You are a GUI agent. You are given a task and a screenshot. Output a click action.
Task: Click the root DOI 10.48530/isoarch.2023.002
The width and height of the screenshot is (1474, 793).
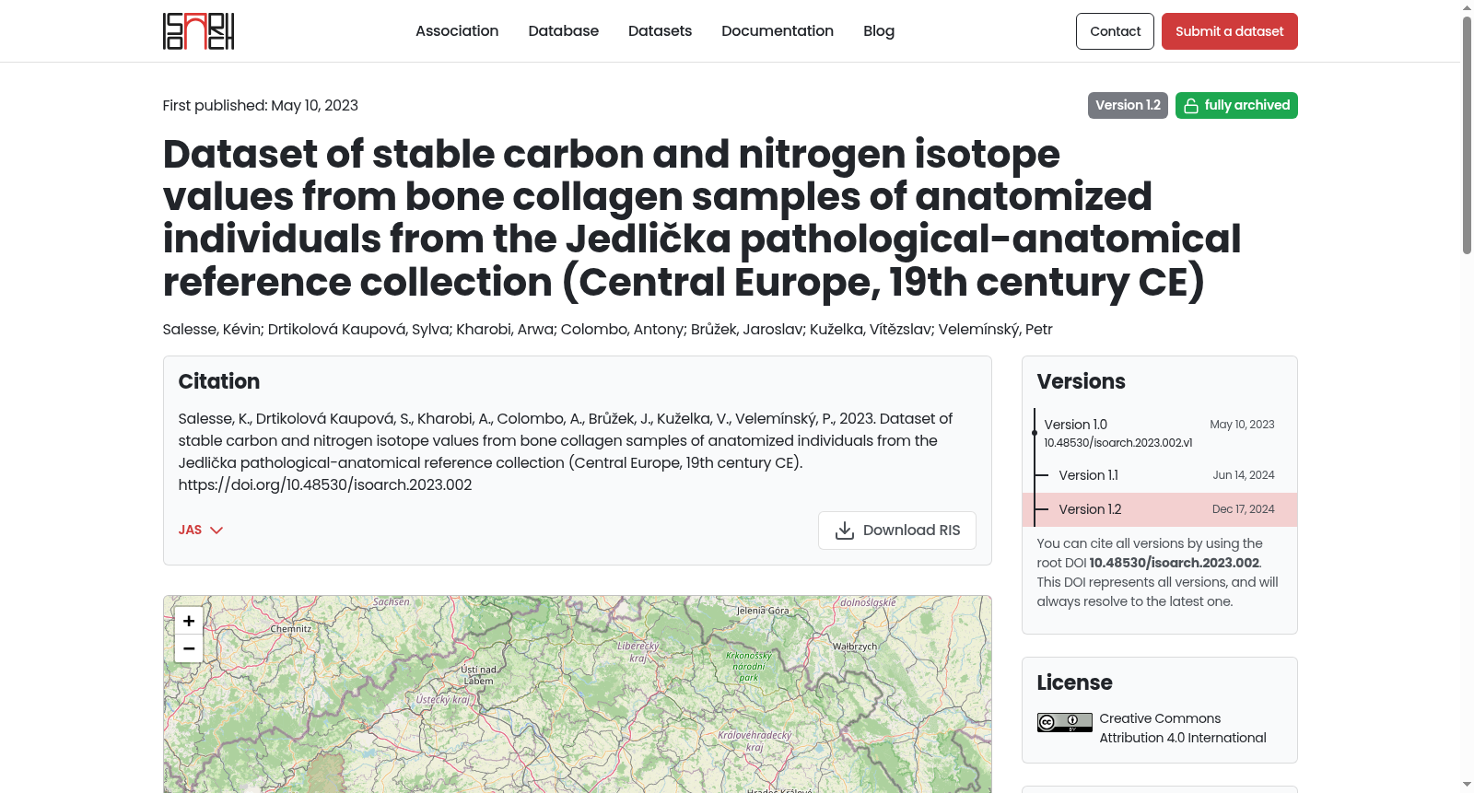1174,563
